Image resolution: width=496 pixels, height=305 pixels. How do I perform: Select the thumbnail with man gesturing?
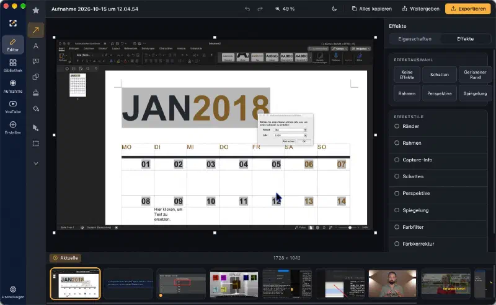click(x=393, y=283)
